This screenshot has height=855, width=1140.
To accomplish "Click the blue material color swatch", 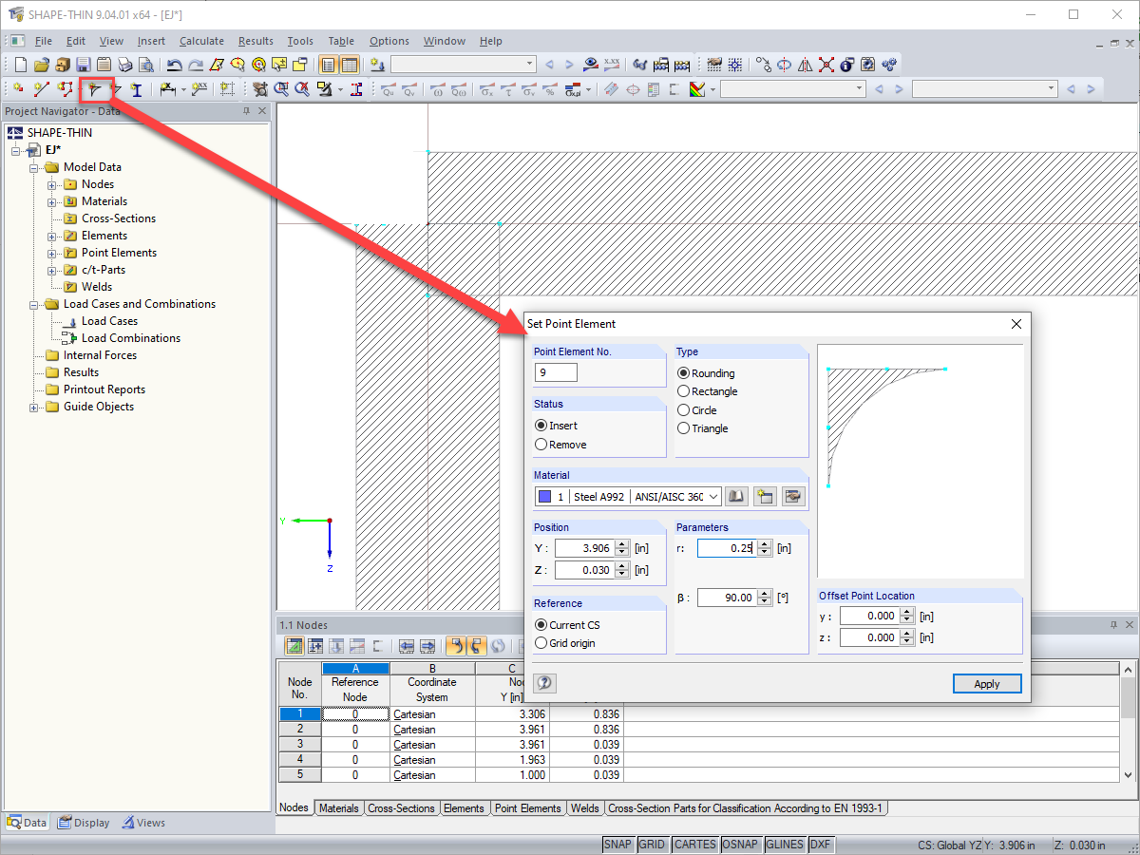I will click(x=544, y=496).
